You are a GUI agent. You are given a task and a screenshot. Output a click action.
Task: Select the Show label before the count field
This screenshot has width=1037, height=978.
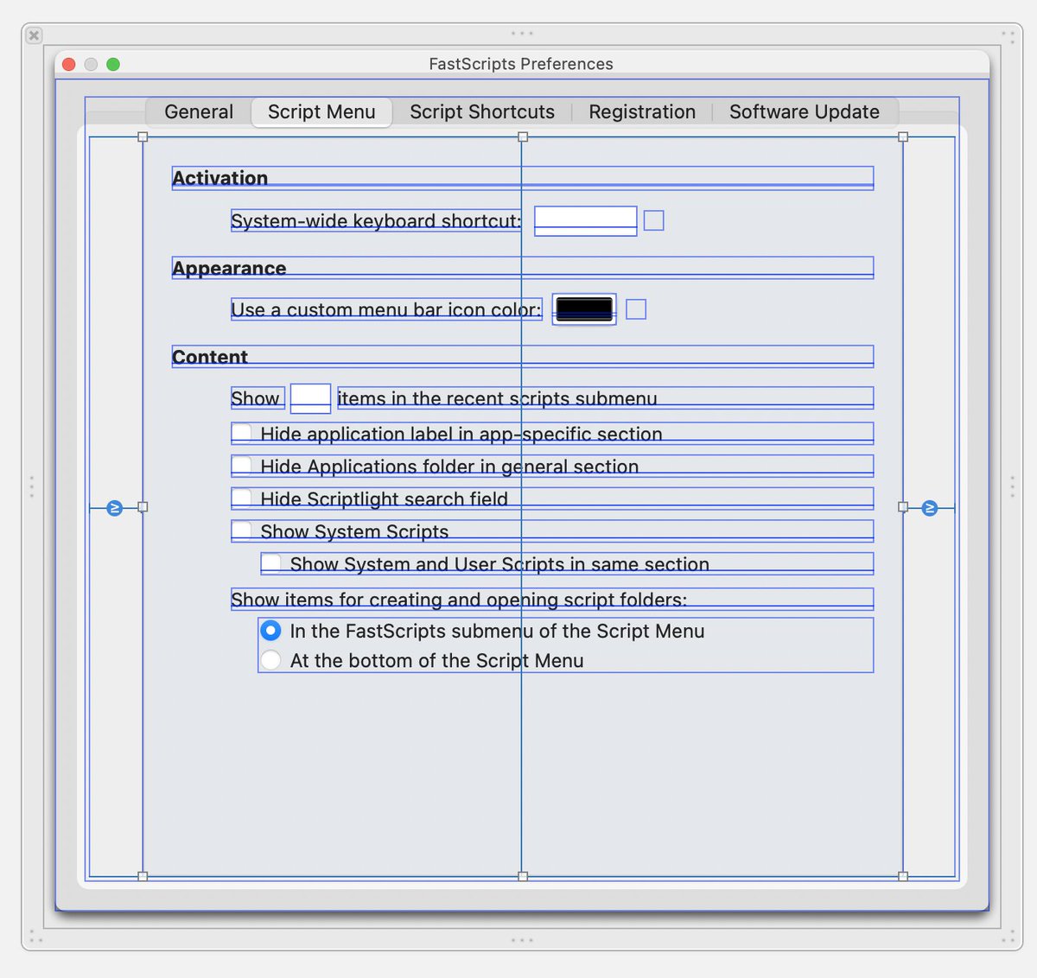[257, 398]
